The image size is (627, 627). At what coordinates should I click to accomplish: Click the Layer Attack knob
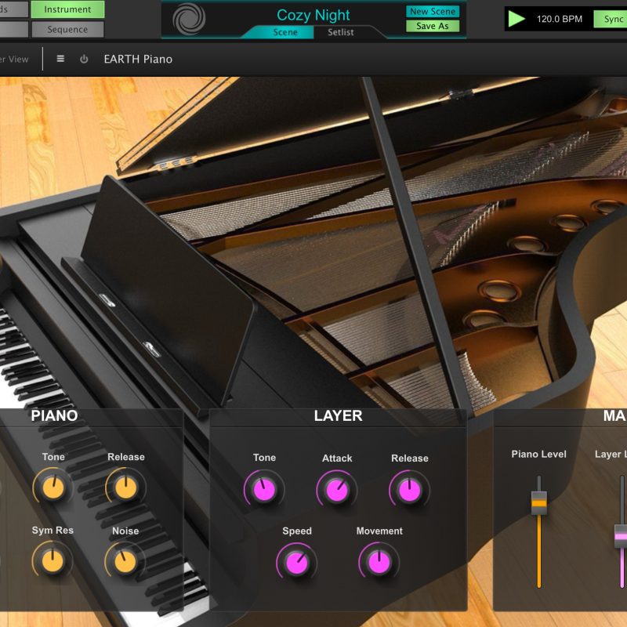click(337, 491)
